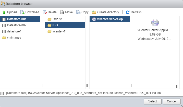This screenshot has height=107, width=183.
Task: Click the Select button
Action: [153, 101]
